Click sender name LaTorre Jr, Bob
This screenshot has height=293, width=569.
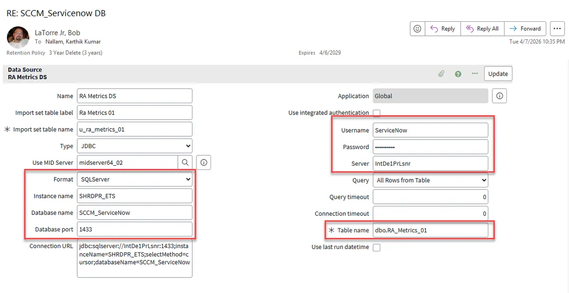pyautogui.click(x=57, y=33)
